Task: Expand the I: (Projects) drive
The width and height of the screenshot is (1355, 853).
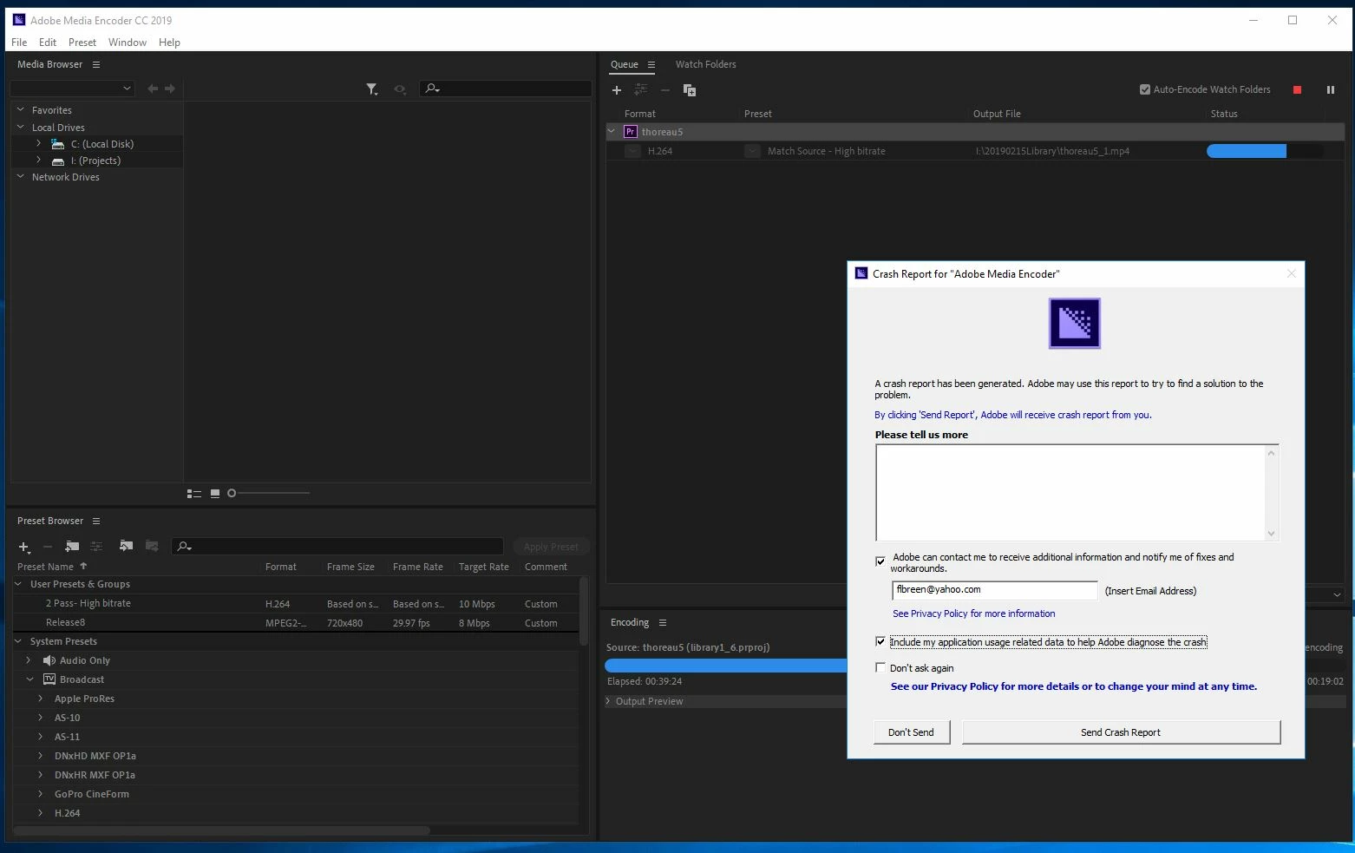Action: point(38,160)
